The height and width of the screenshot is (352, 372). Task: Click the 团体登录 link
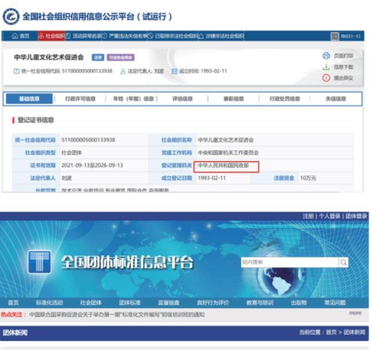point(356,216)
